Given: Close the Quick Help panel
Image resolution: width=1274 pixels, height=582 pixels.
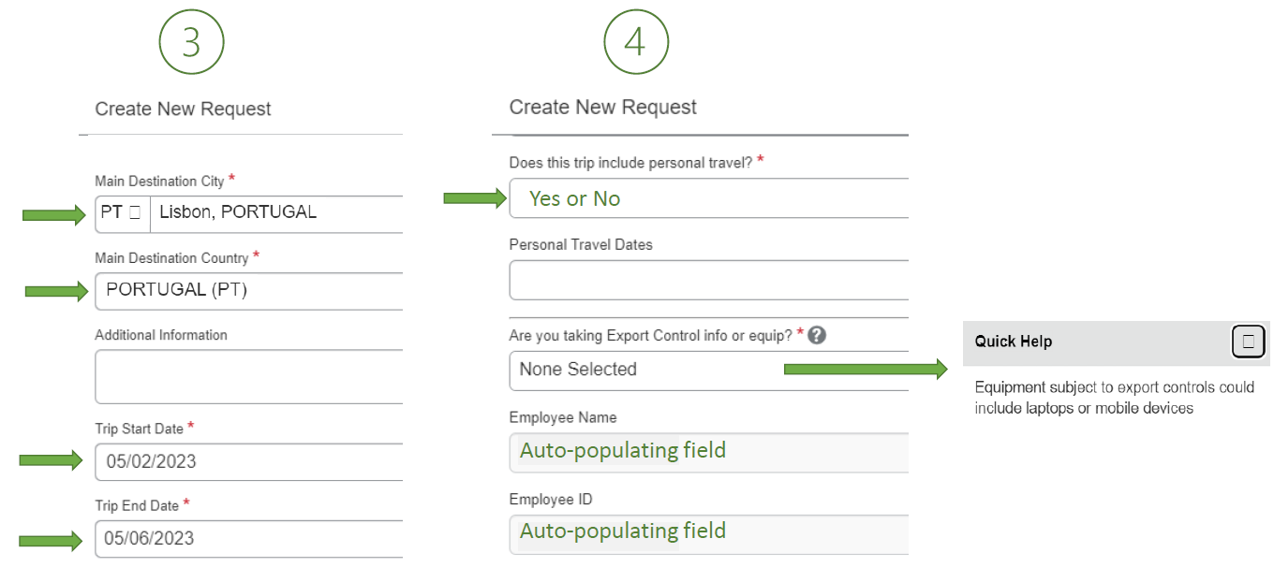Looking at the screenshot, I should pyautogui.click(x=1248, y=342).
